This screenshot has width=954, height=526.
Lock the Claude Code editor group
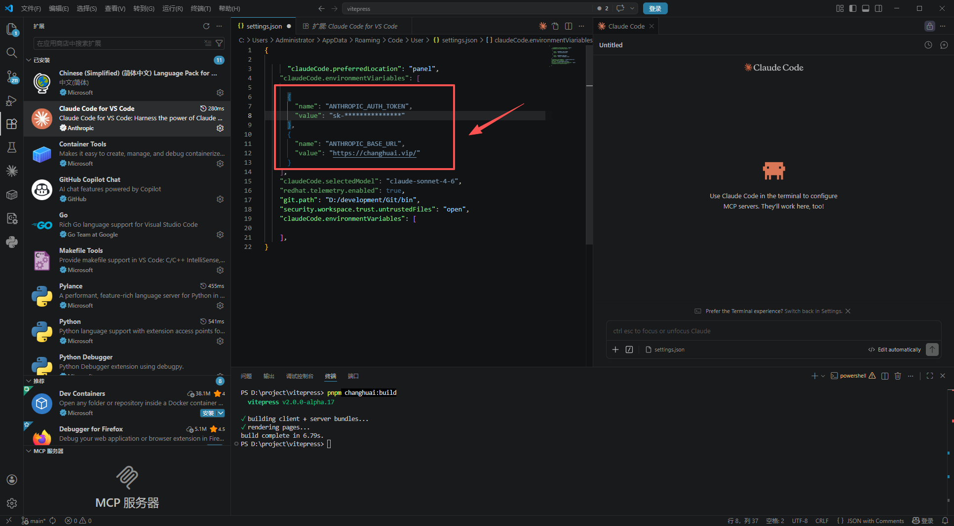coord(930,26)
